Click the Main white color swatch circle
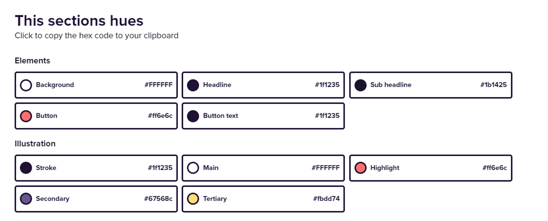This screenshot has width=548, height=221. 193,168
